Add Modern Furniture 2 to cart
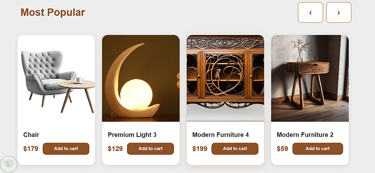 click(x=318, y=149)
